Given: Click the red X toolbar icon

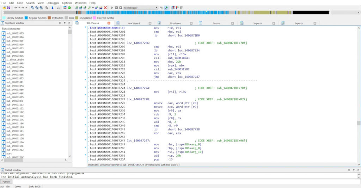Looking at the screenshot, I should point(105,8).
